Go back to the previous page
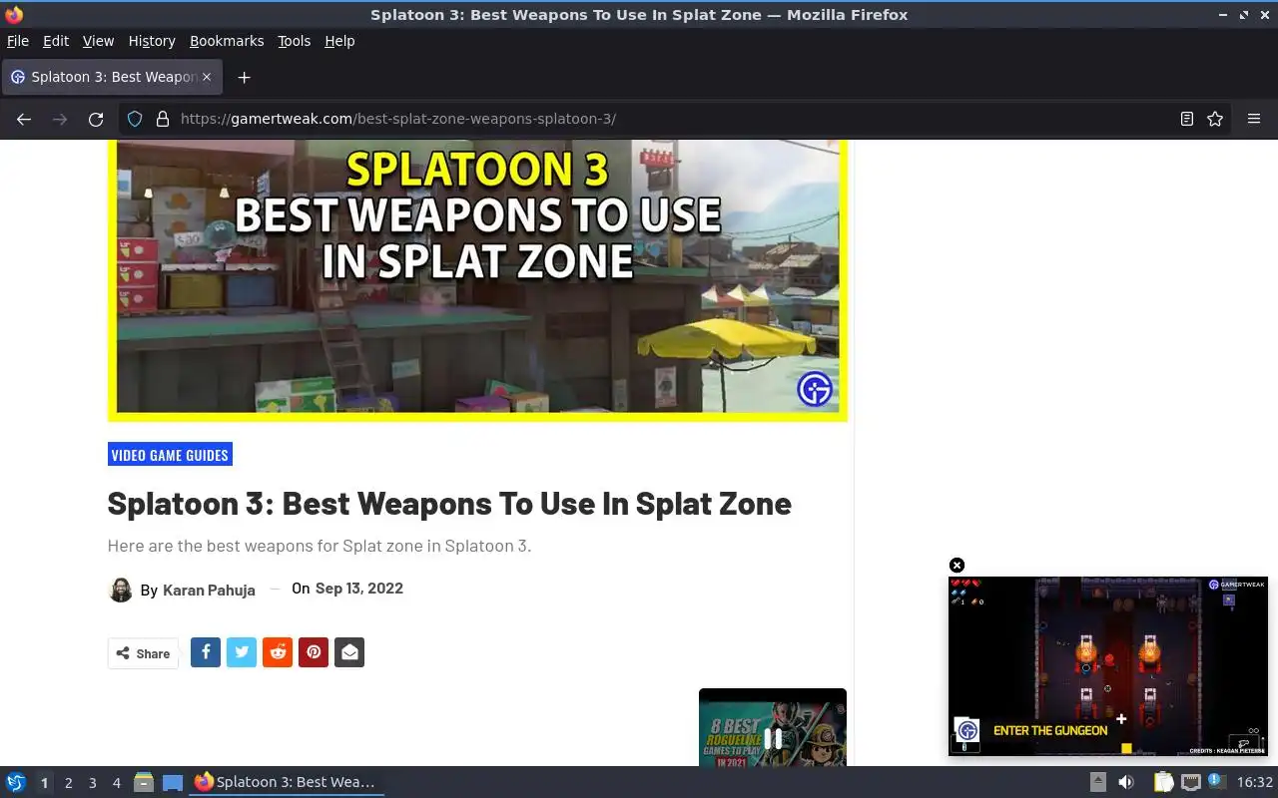This screenshot has height=798, width=1278. [24, 119]
